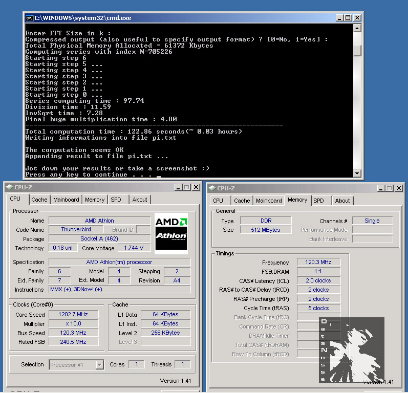Click 'The computation seems OK' line
Image resolution: width=408 pixels, height=393 pixels.
(74, 150)
